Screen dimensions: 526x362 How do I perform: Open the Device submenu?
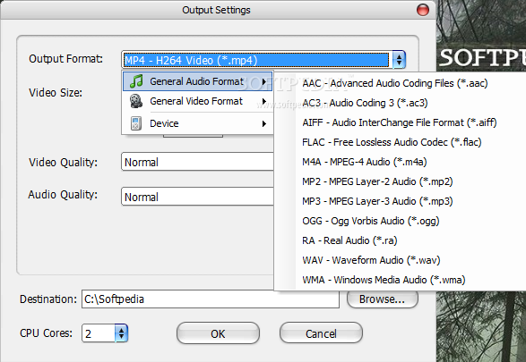[x=197, y=123]
